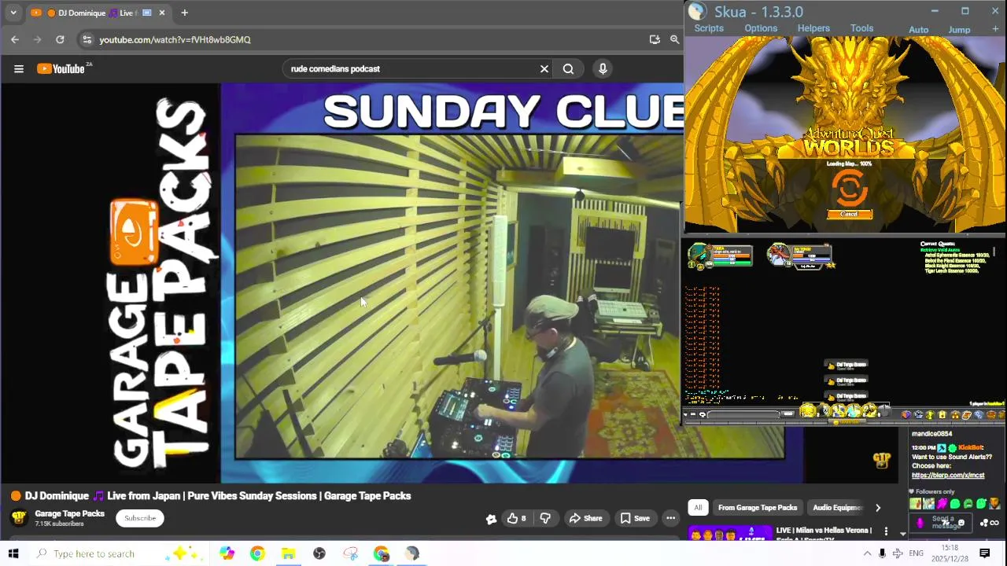Open options for Milan vs Hellas Verona video
This screenshot has height=566, width=1007.
(x=886, y=531)
